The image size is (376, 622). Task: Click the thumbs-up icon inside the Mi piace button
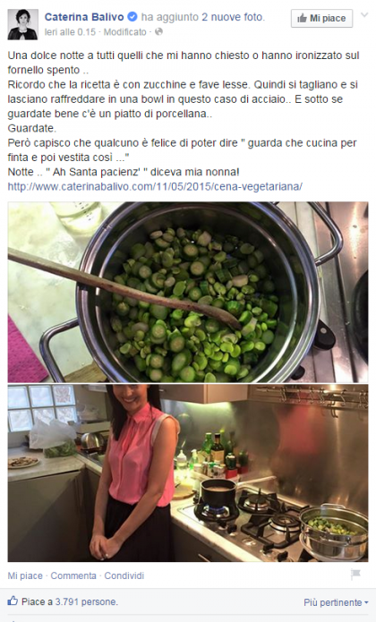pos(303,18)
